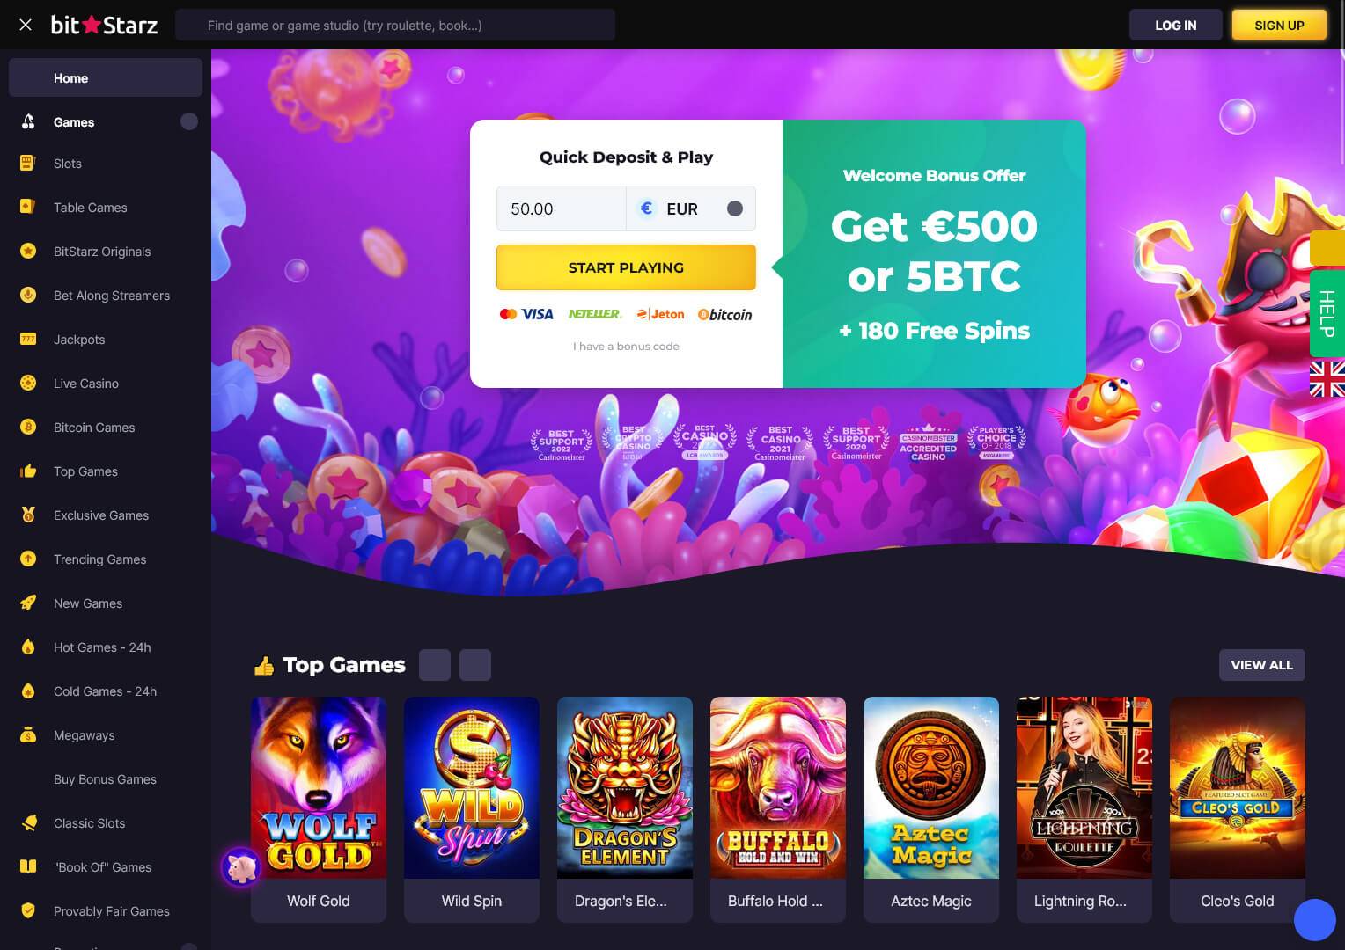Click the Provably Fair Games shield icon
Screen dimensions: 1345x950
[x=27, y=910]
